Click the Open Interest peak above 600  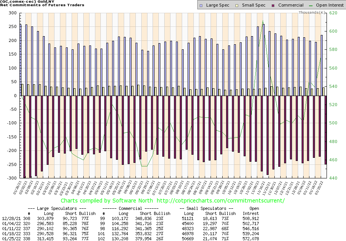[x=263, y=21]
